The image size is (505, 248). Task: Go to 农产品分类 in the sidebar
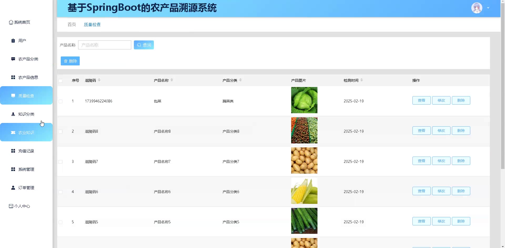[x=26, y=59]
